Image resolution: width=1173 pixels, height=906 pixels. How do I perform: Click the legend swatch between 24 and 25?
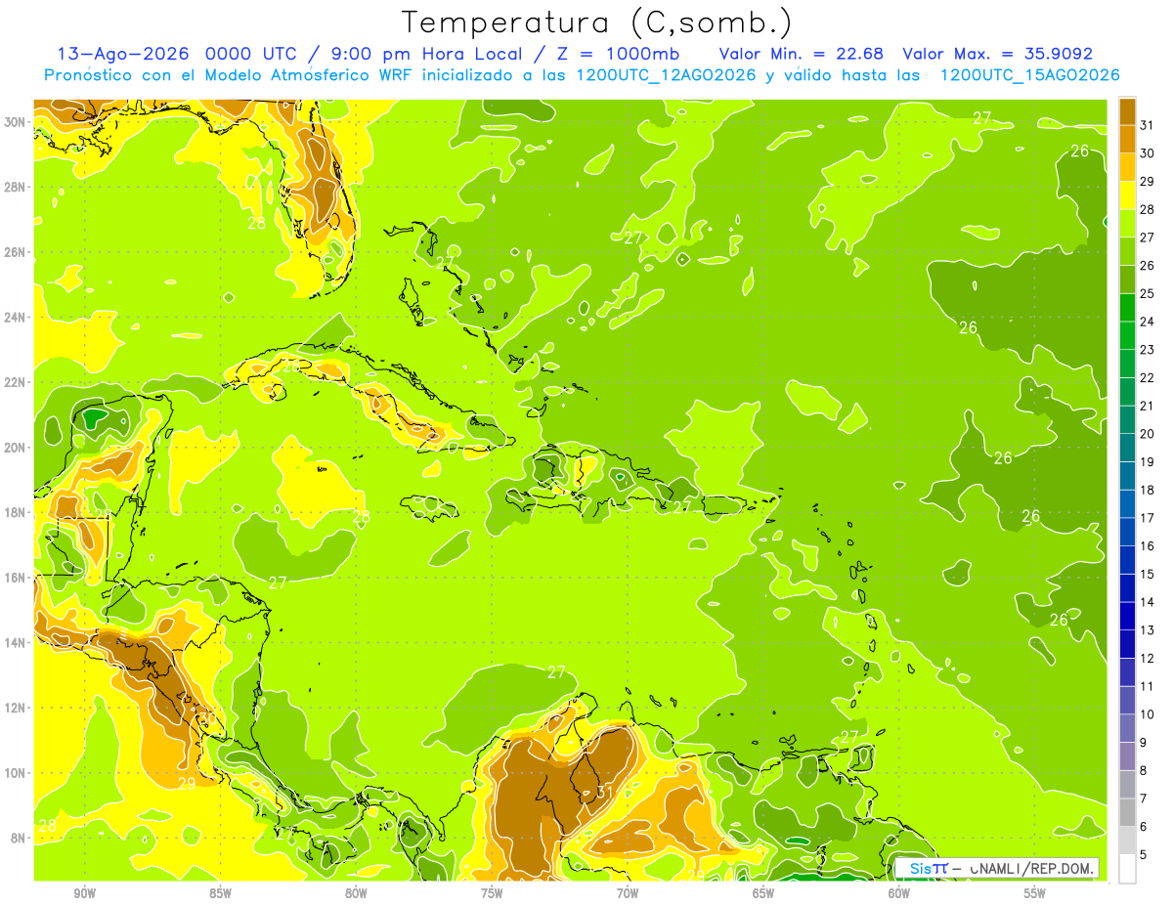(x=1127, y=308)
